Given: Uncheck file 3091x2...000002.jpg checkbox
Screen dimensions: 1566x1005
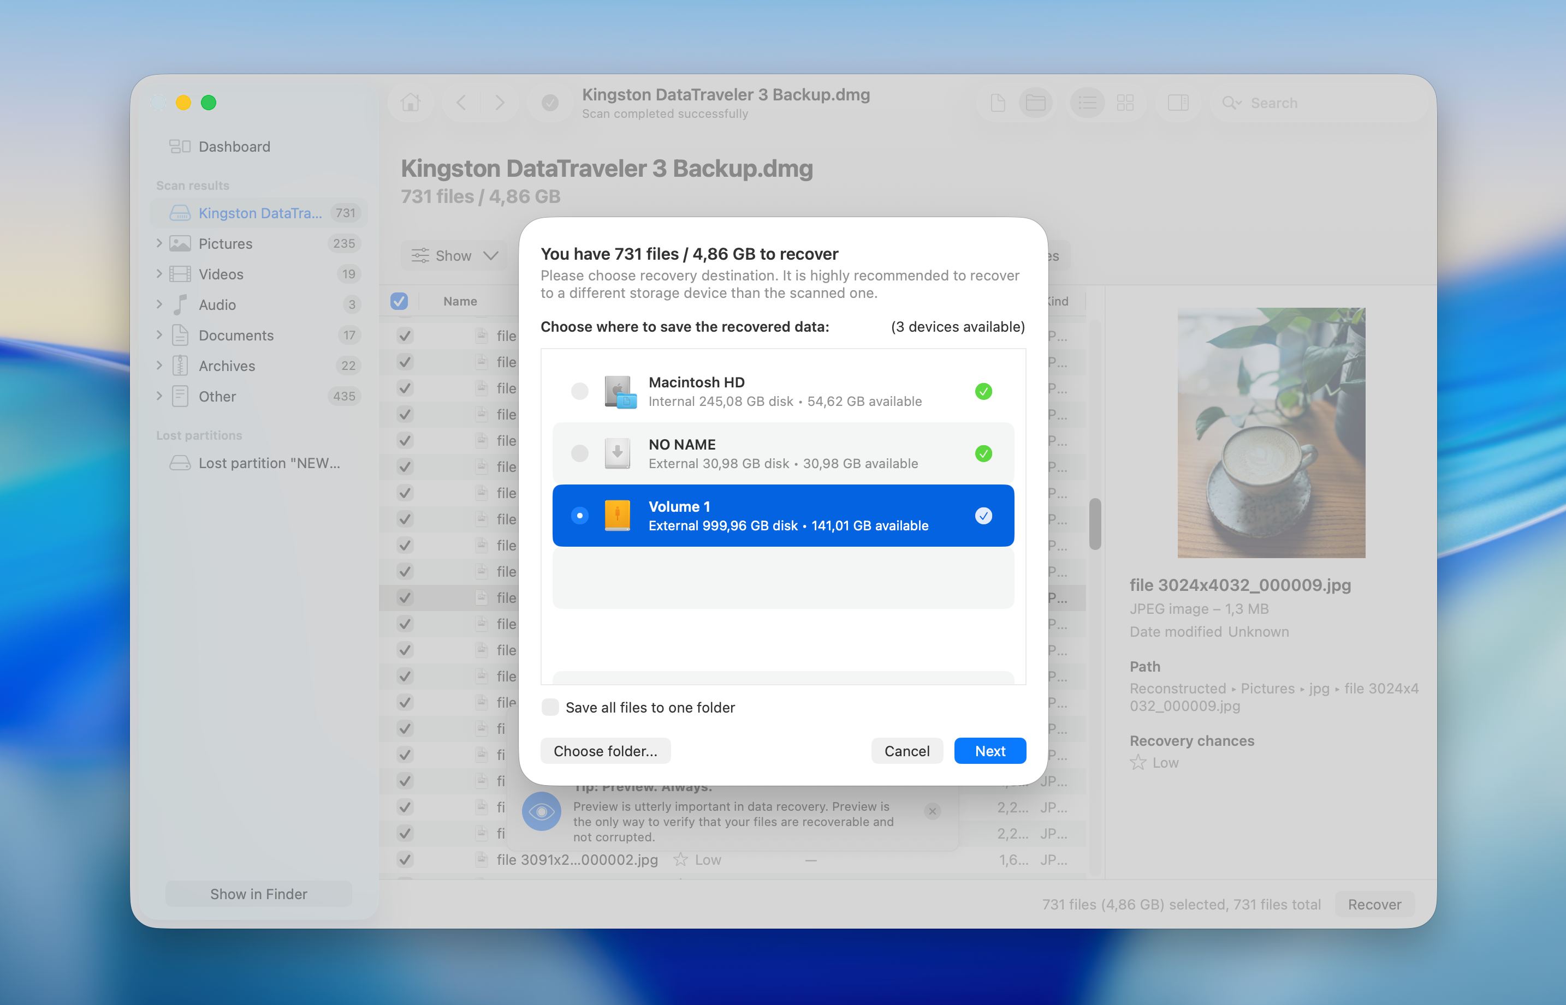Looking at the screenshot, I should coord(405,859).
